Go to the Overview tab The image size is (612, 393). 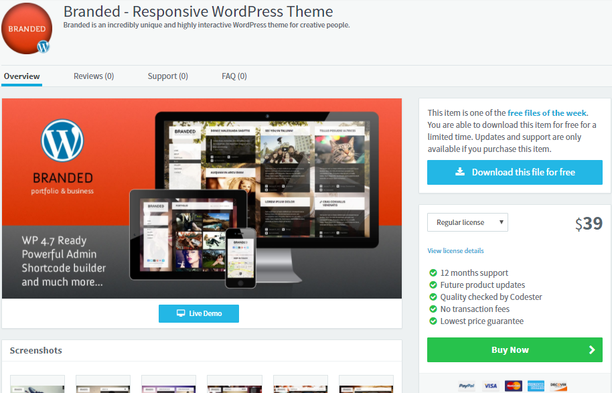point(21,76)
